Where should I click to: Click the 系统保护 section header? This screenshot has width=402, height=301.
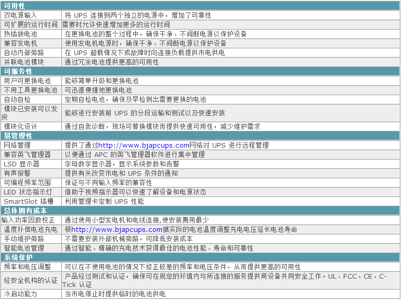pyautogui.click(x=18, y=257)
